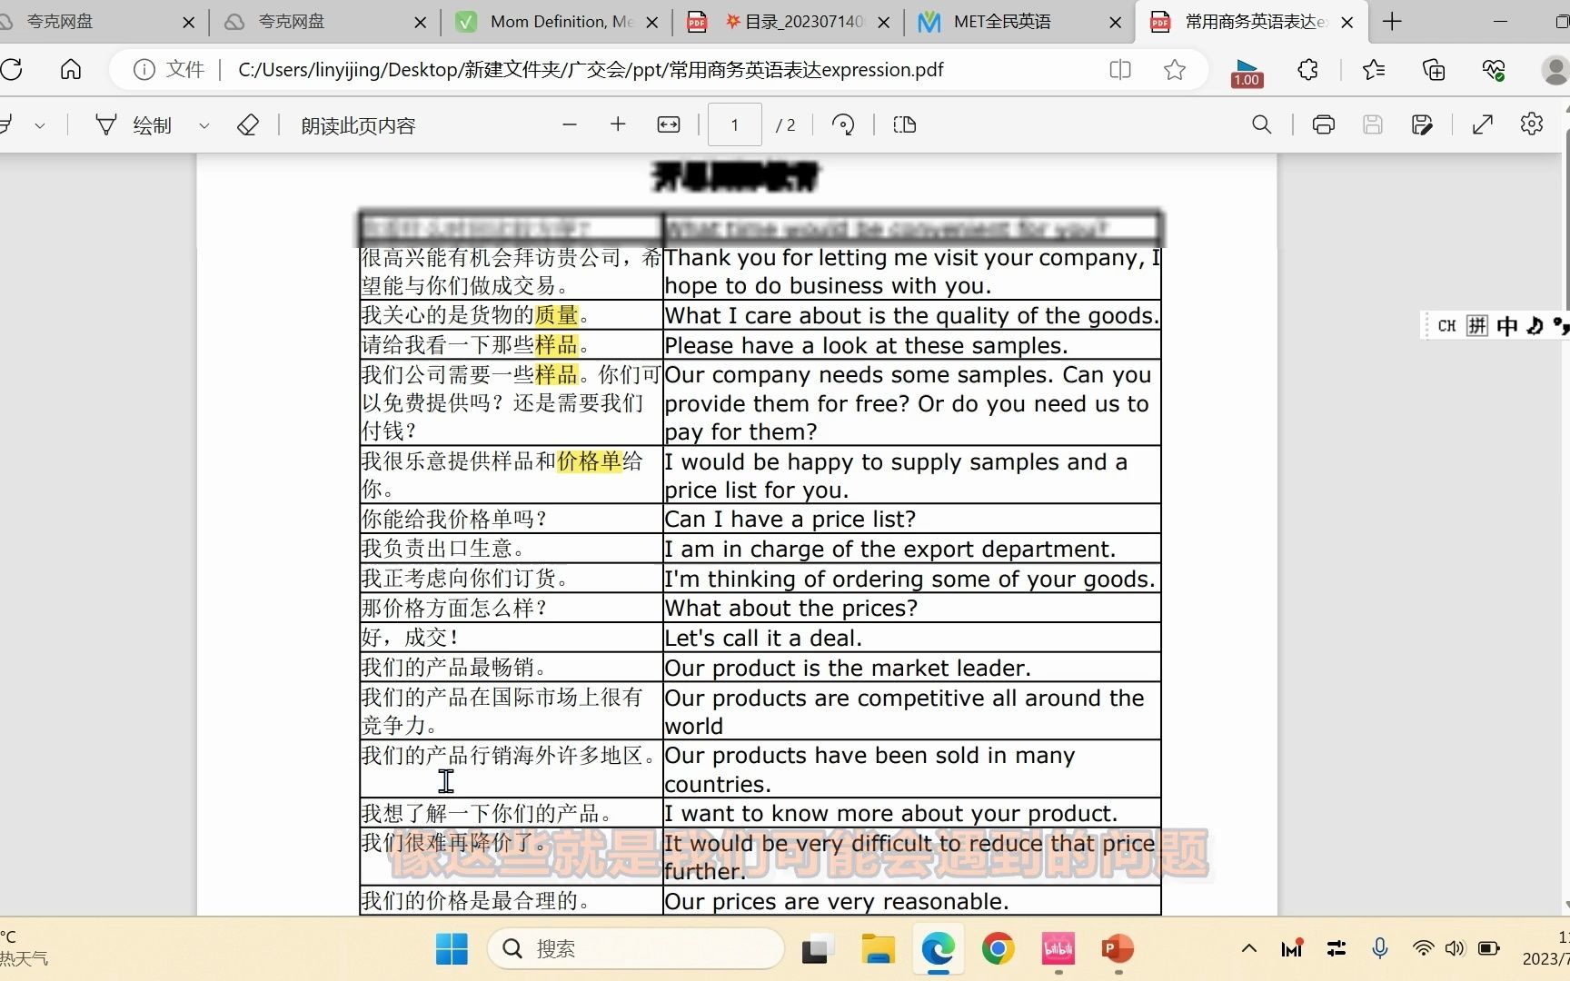Click the Read aloud button 朗读此页内容
This screenshot has width=1570, height=981.
[x=358, y=125]
